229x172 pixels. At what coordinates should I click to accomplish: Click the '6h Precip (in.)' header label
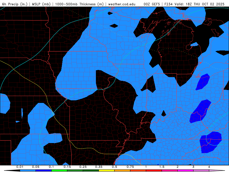click(x=15, y=4)
